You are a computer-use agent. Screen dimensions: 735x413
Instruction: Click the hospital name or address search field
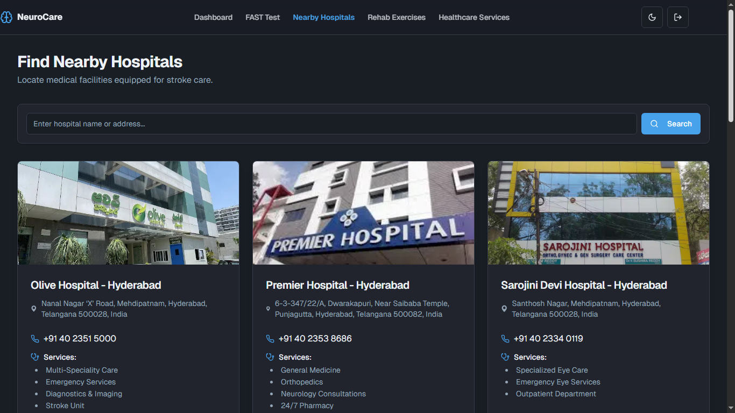331,124
